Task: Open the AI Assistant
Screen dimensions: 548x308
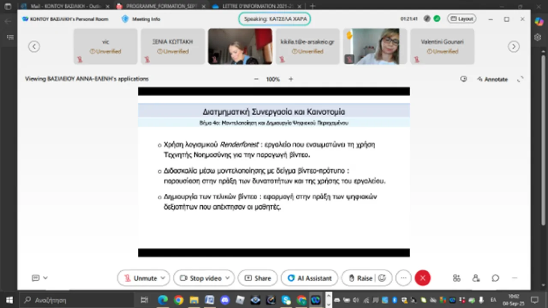Action: pyautogui.click(x=310, y=278)
